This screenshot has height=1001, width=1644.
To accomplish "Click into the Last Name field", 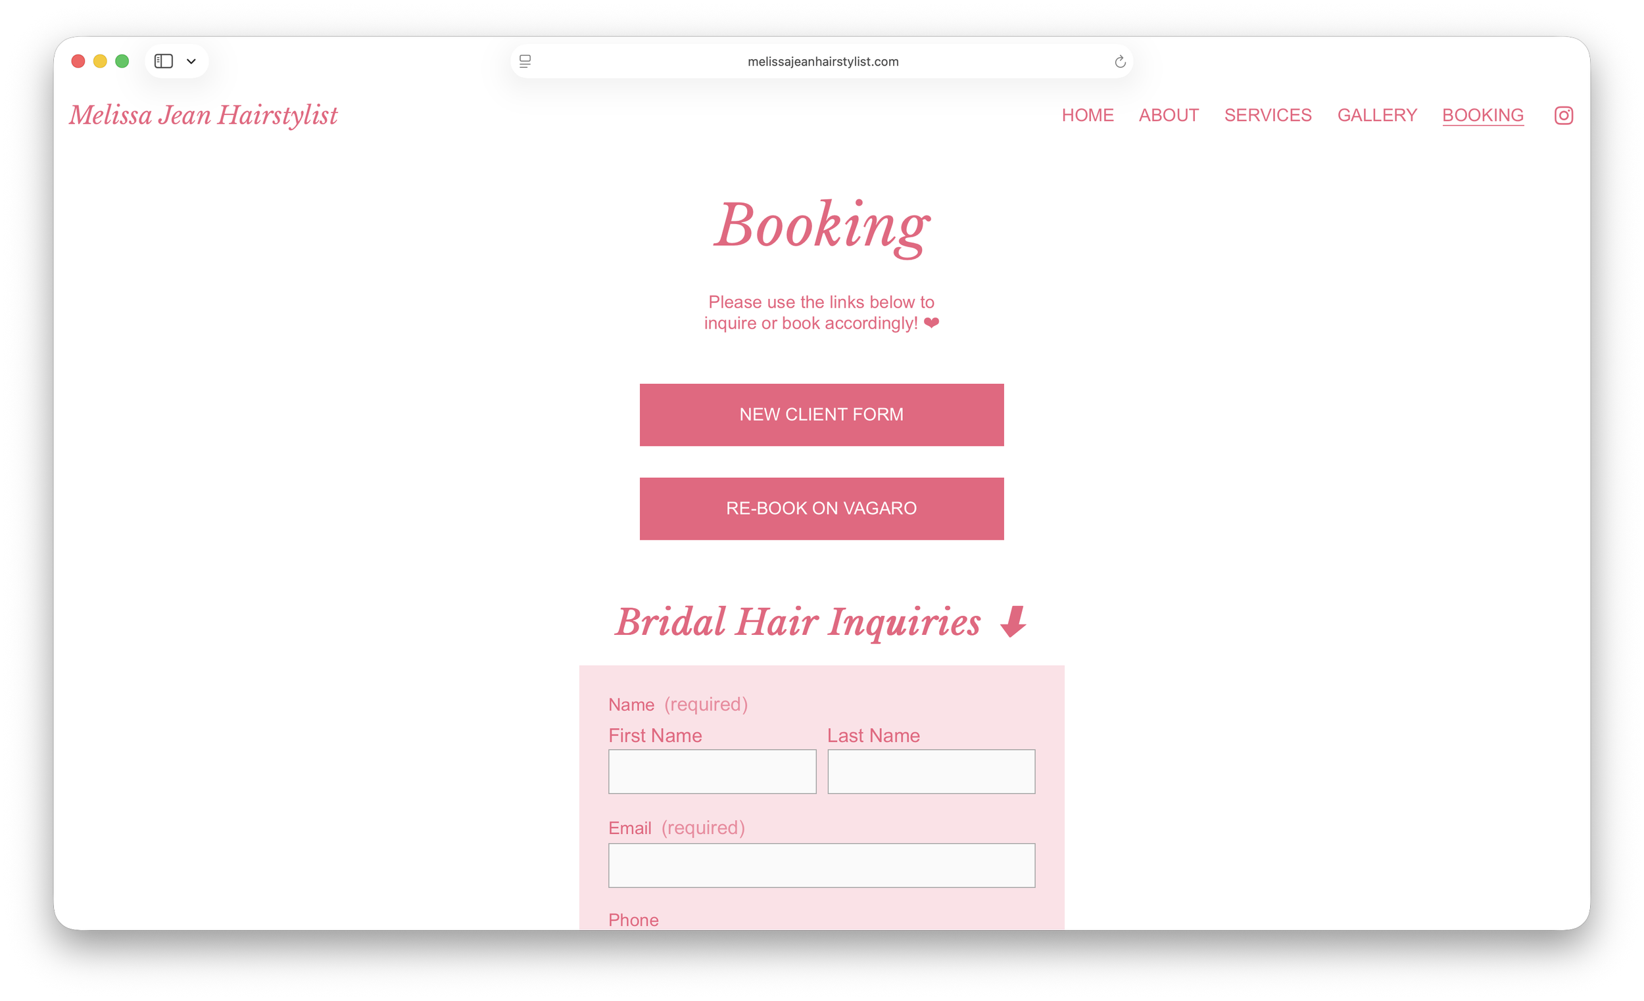I will pyautogui.click(x=931, y=772).
